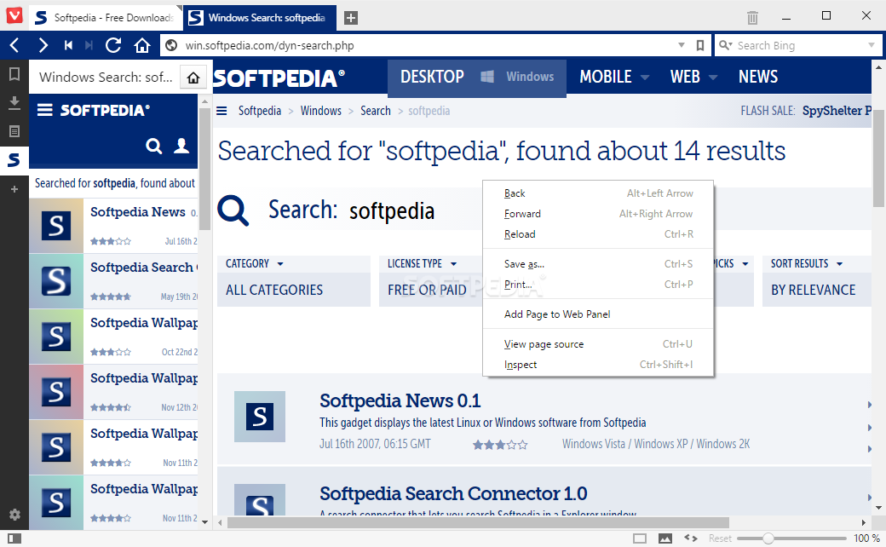Open settings gear in side panel
The height and width of the screenshot is (547, 886).
[x=14, y=515]
